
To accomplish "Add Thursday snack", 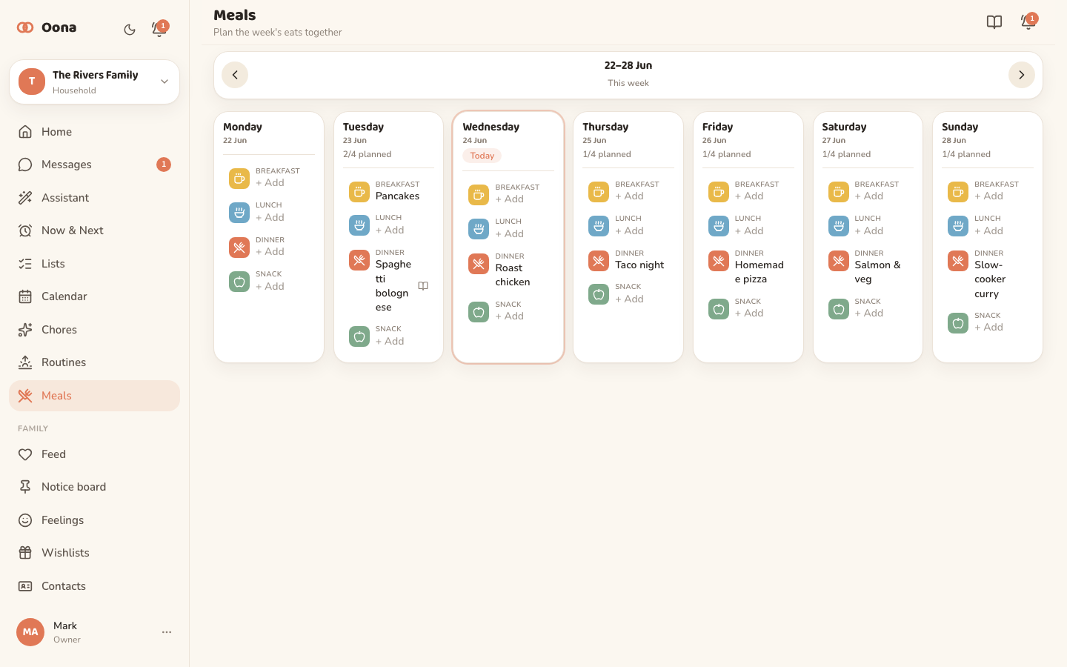I will tap(629, 299).
